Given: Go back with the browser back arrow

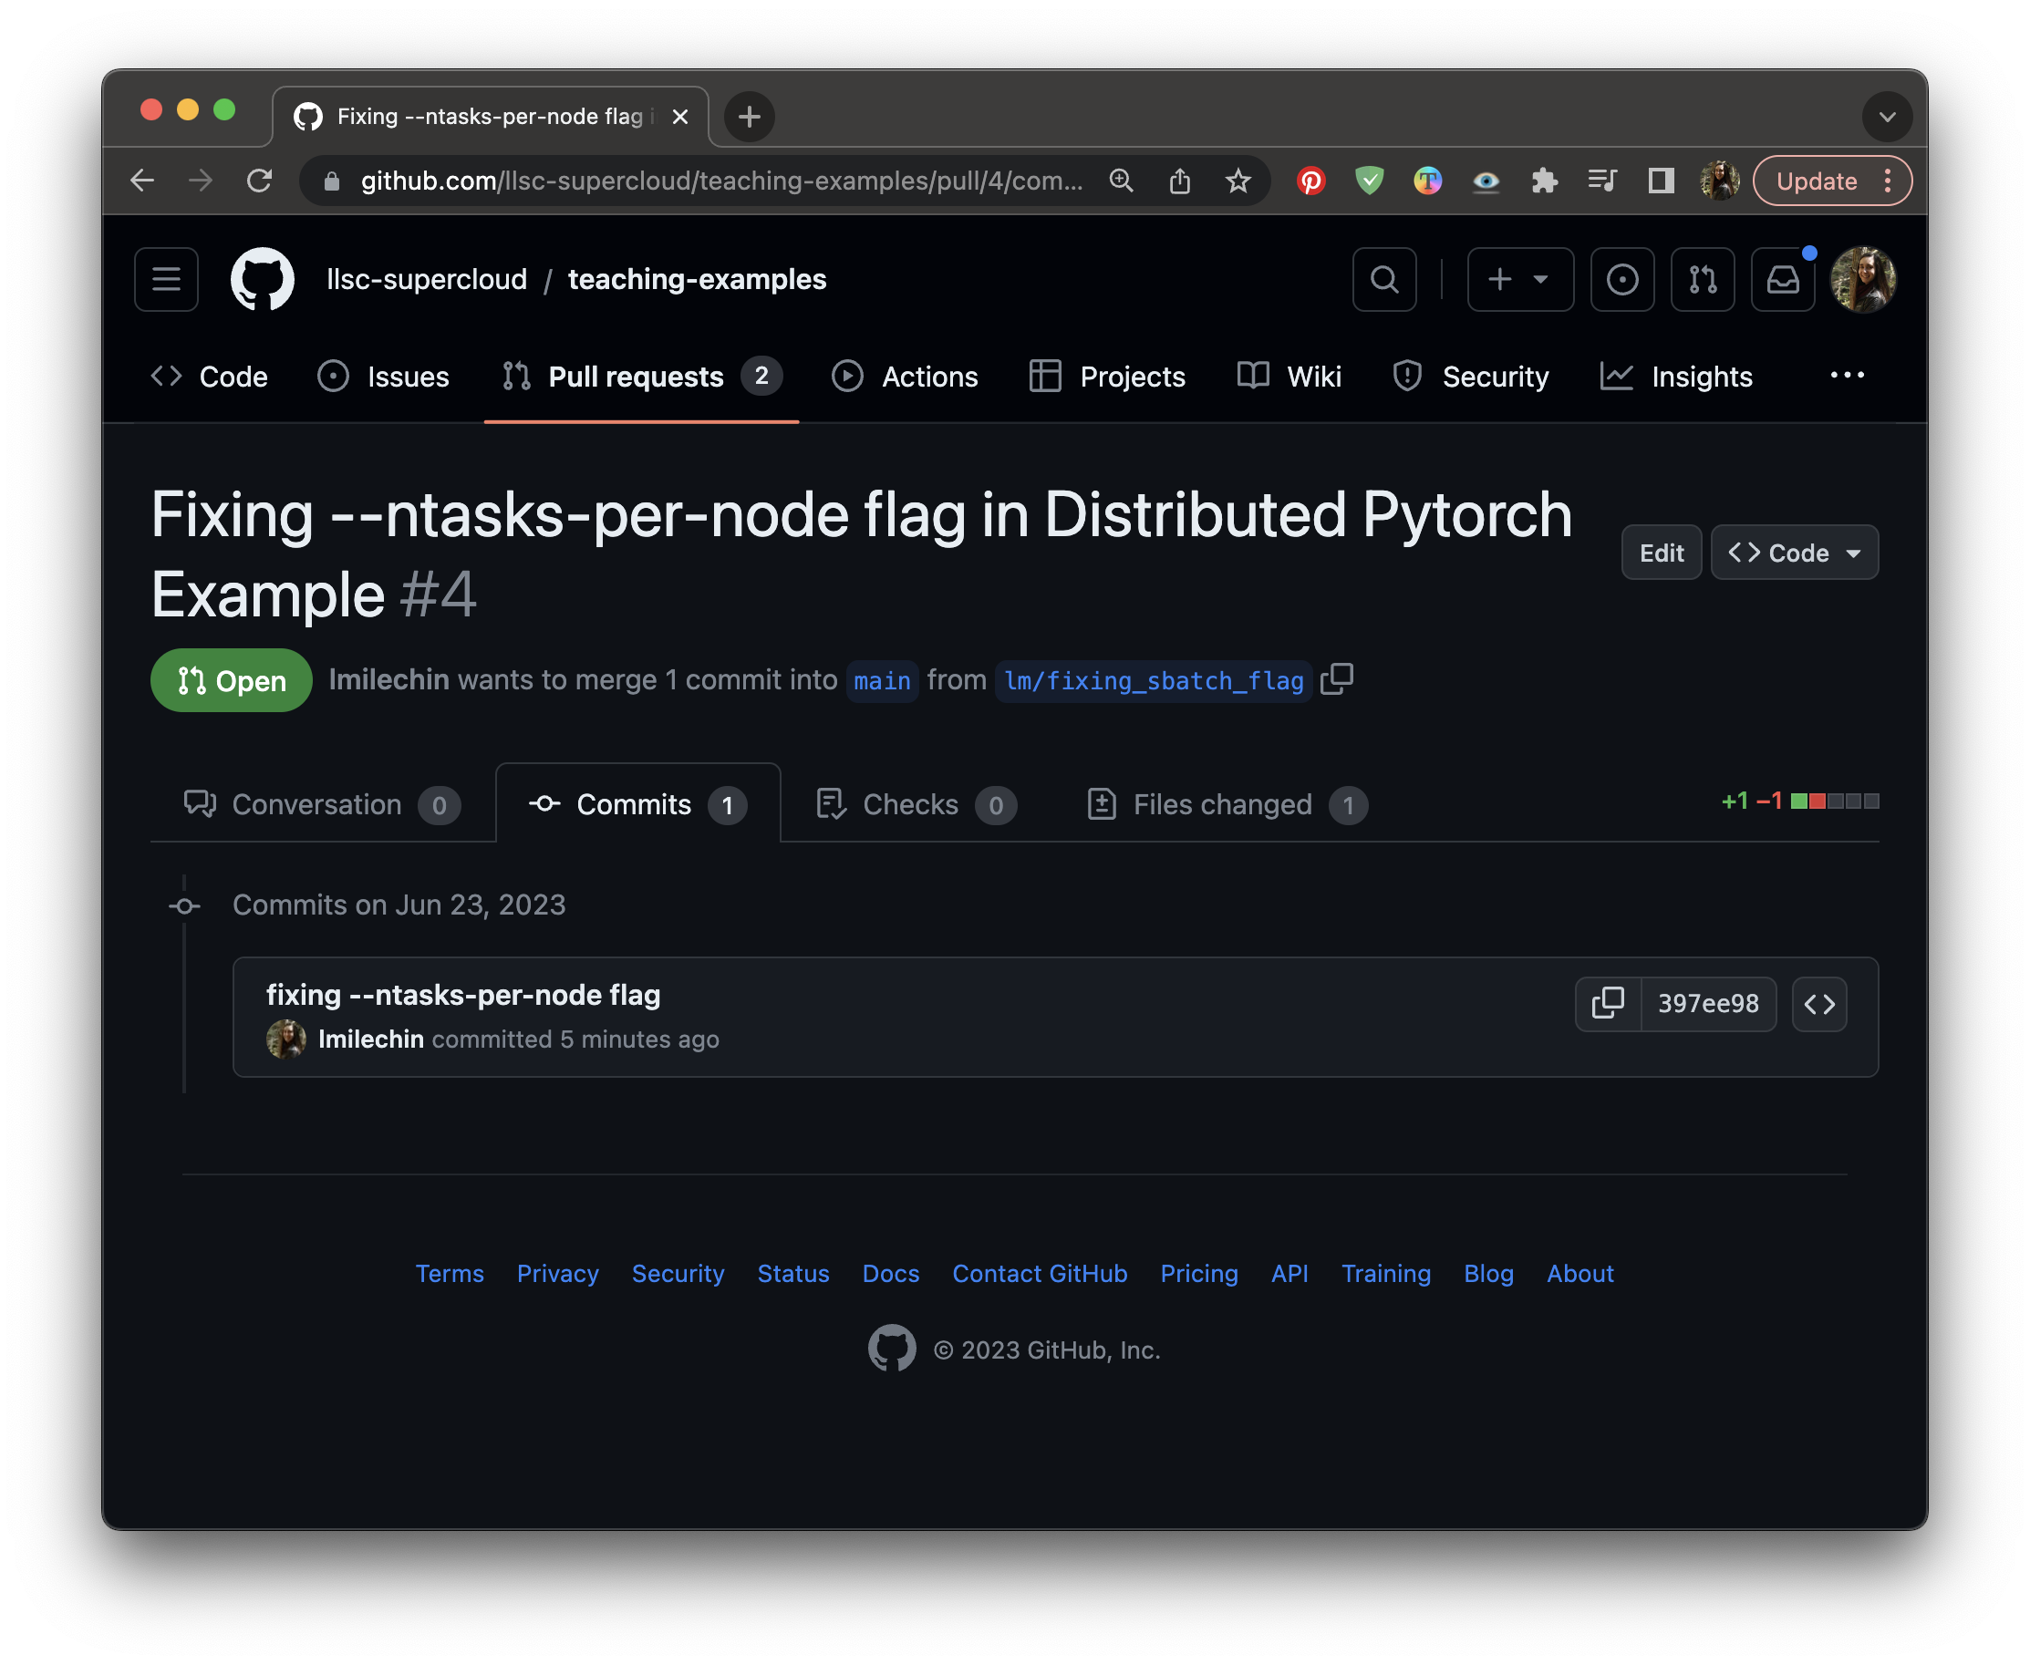Looking at the screenshot, I should (x=142, y=181).
